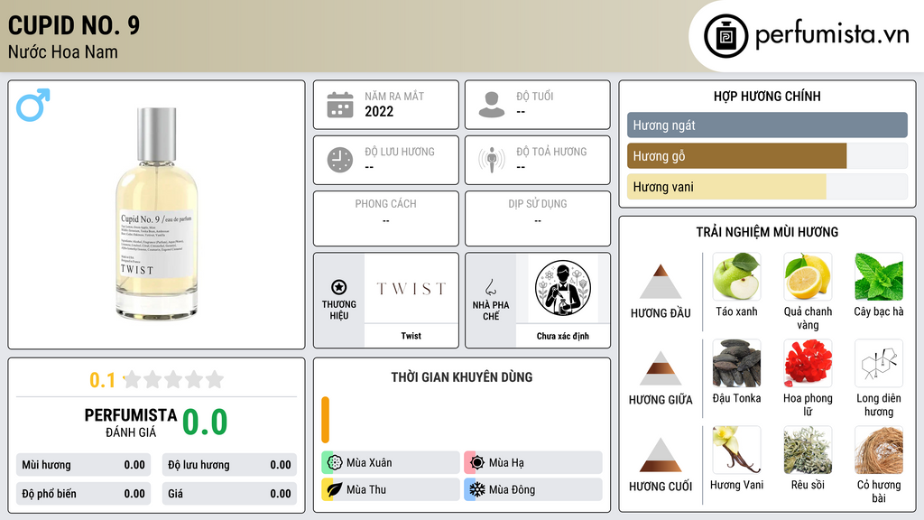Click the sillage icon beside Độ toả hương
This screenshot has height=520, width=924.
pos(492,160)
